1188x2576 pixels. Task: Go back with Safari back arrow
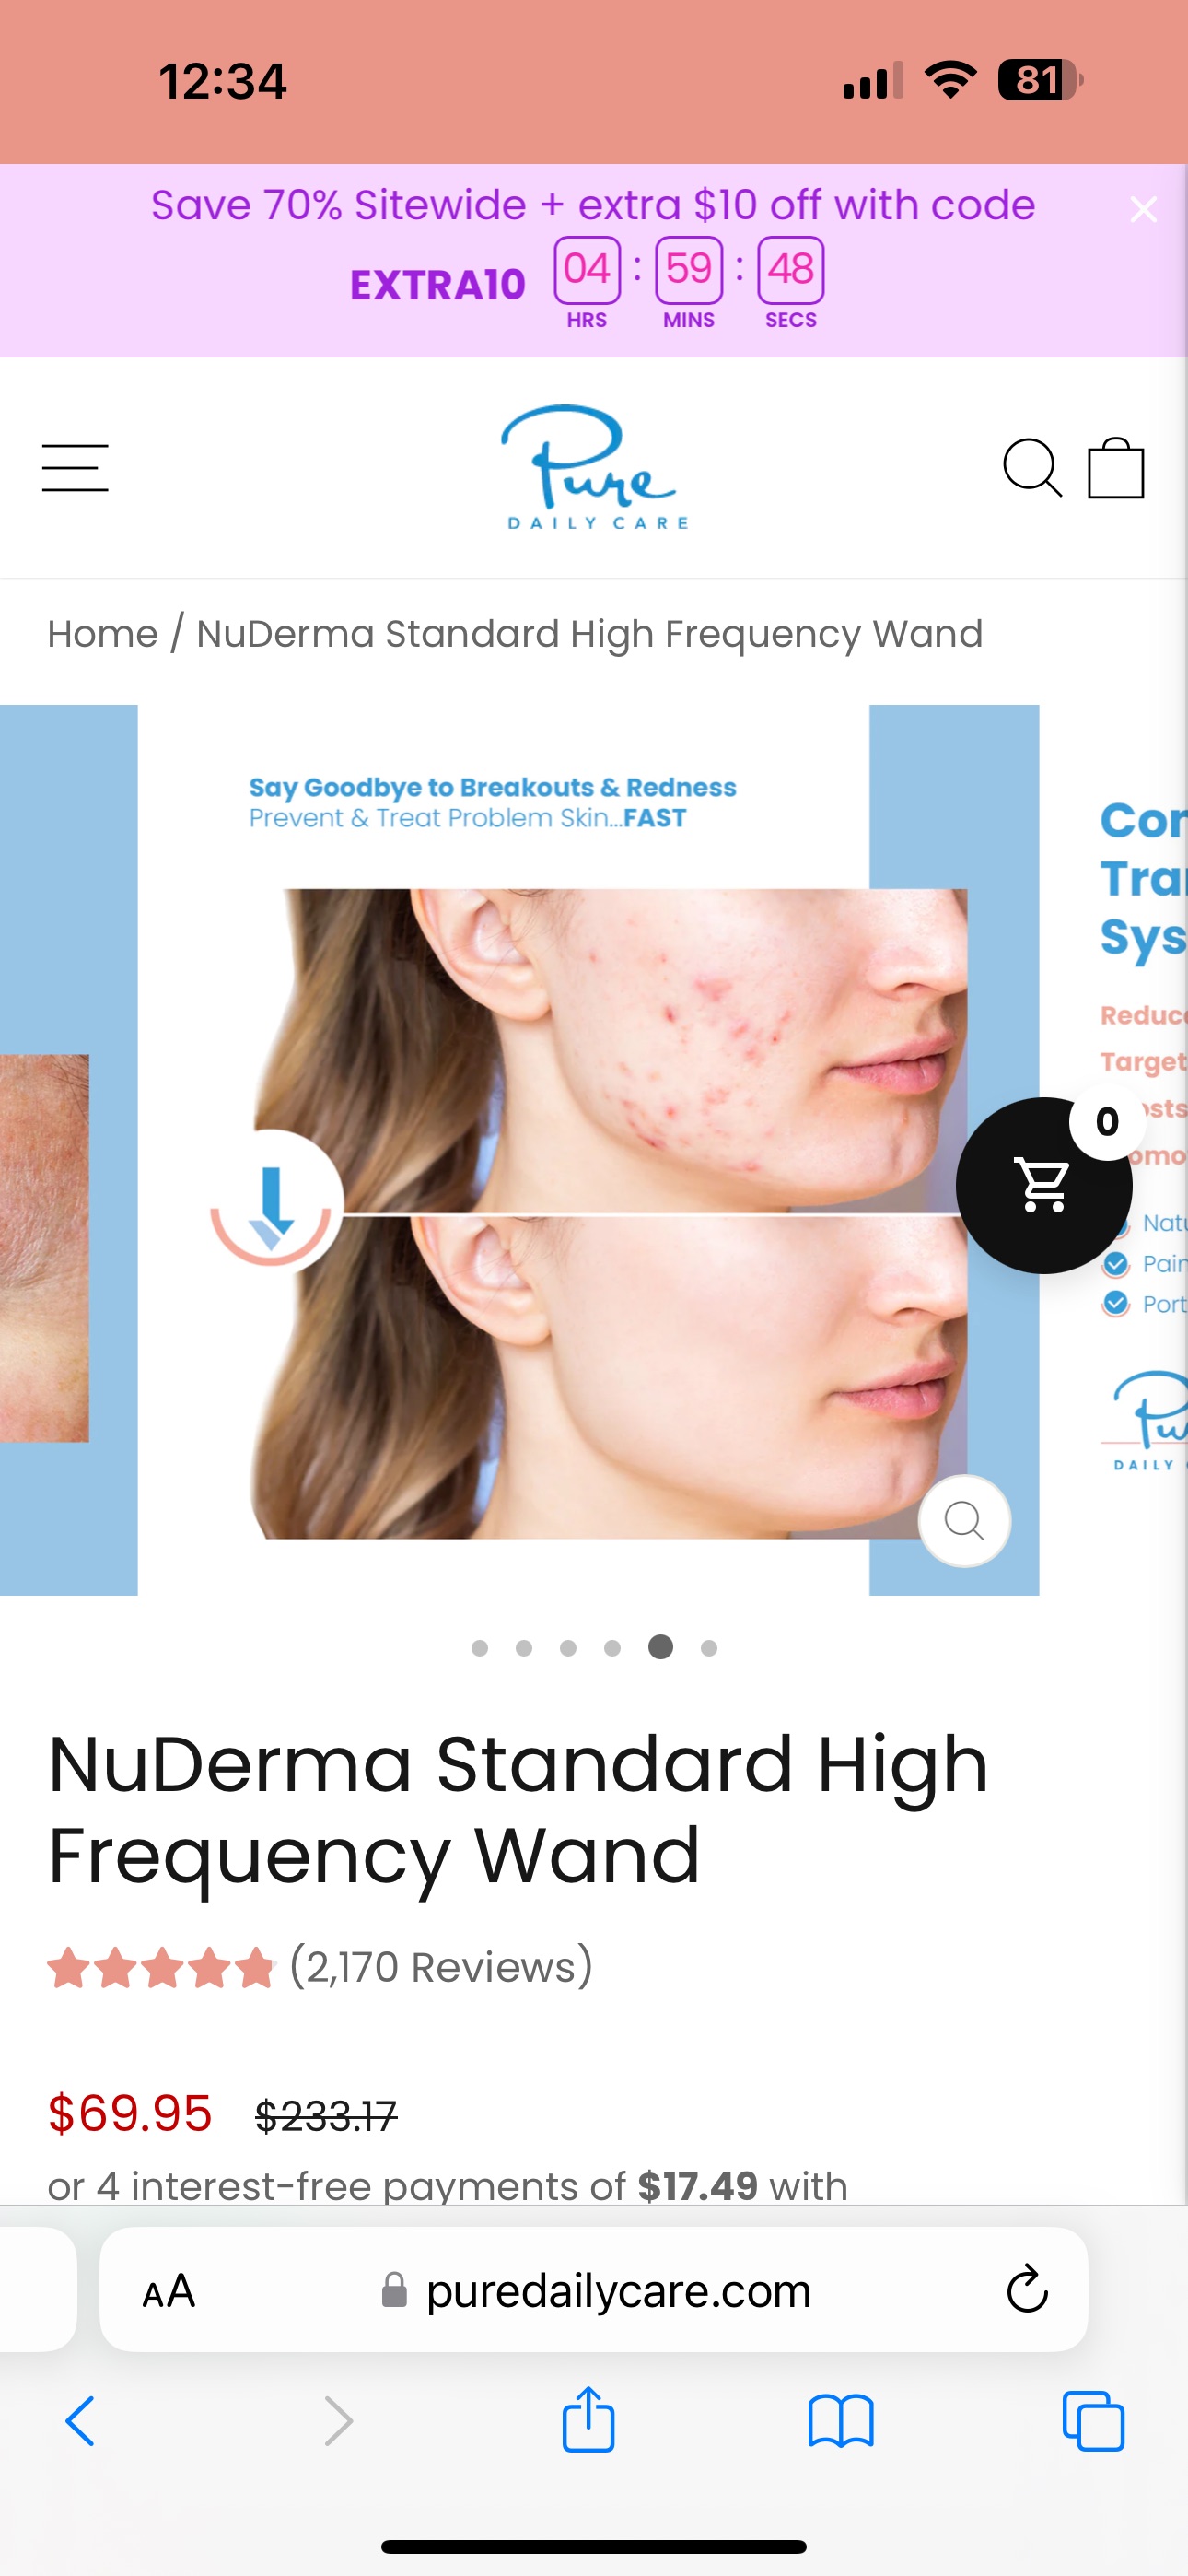[80, 2421]
